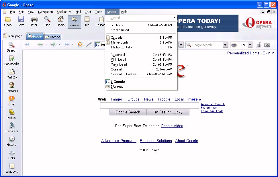Click the New page button

(x=13, y=36)
